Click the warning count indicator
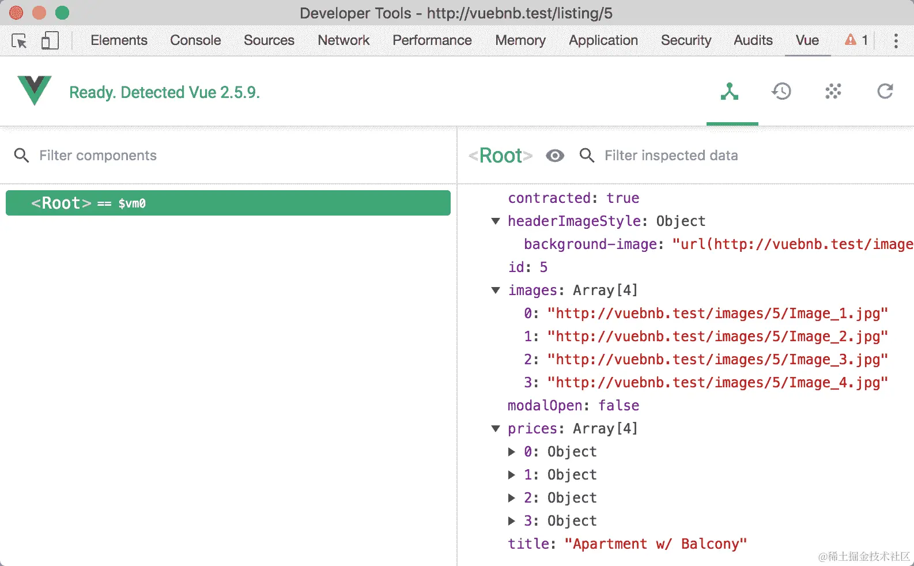Screen dimensions: 914x566 (x=856, y=40)
